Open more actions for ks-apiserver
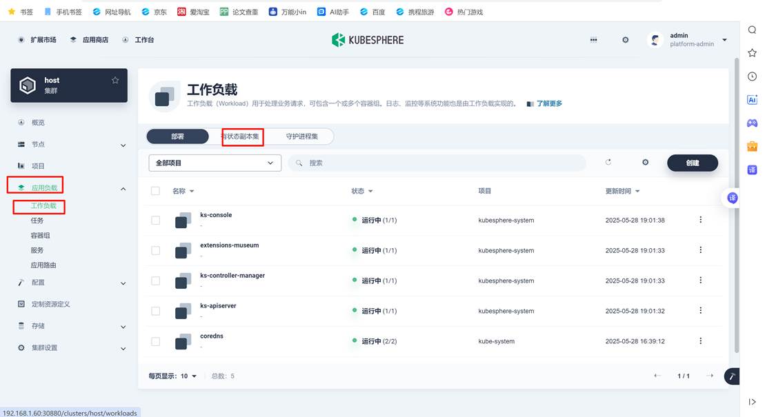This screenshot has width=765, height=417. pos(701,311)
